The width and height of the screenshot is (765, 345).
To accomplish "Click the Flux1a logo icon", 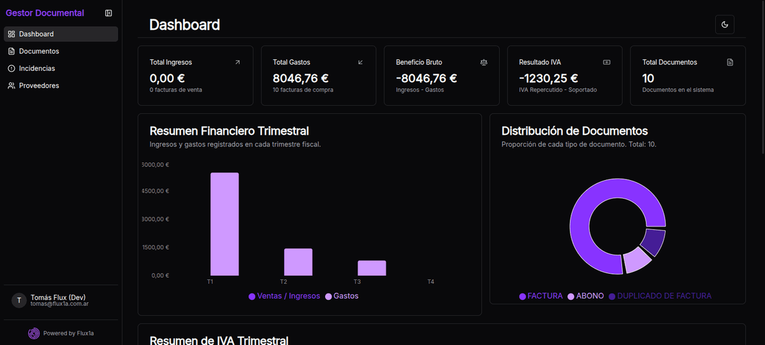I will (x=34, y=333).
